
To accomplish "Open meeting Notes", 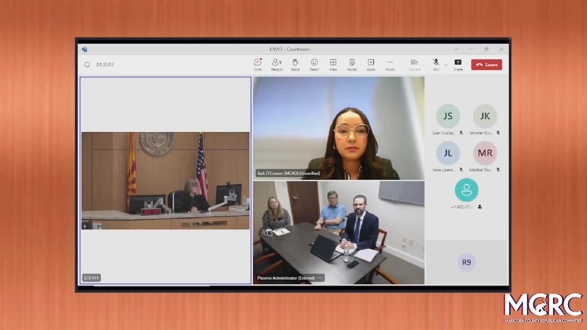I will (352, 65).
